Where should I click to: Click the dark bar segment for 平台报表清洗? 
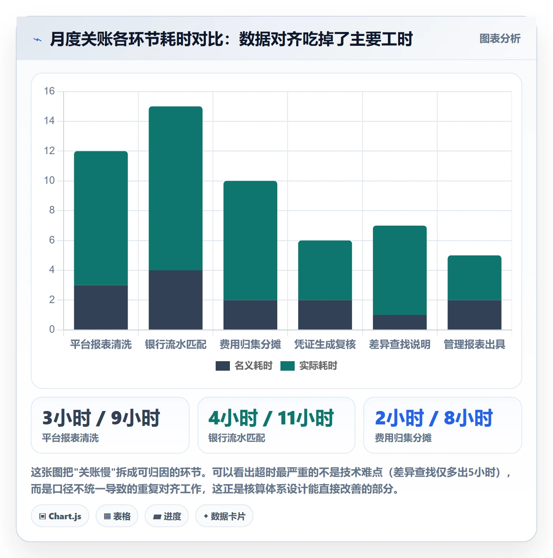coord(101,307)
